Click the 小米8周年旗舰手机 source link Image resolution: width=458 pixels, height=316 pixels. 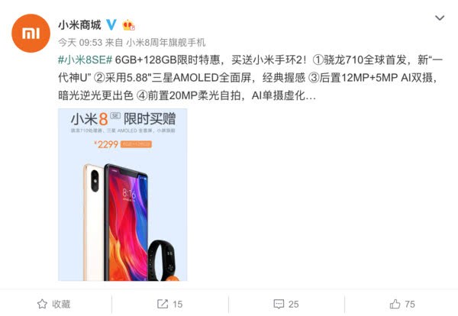click(166, 43)
